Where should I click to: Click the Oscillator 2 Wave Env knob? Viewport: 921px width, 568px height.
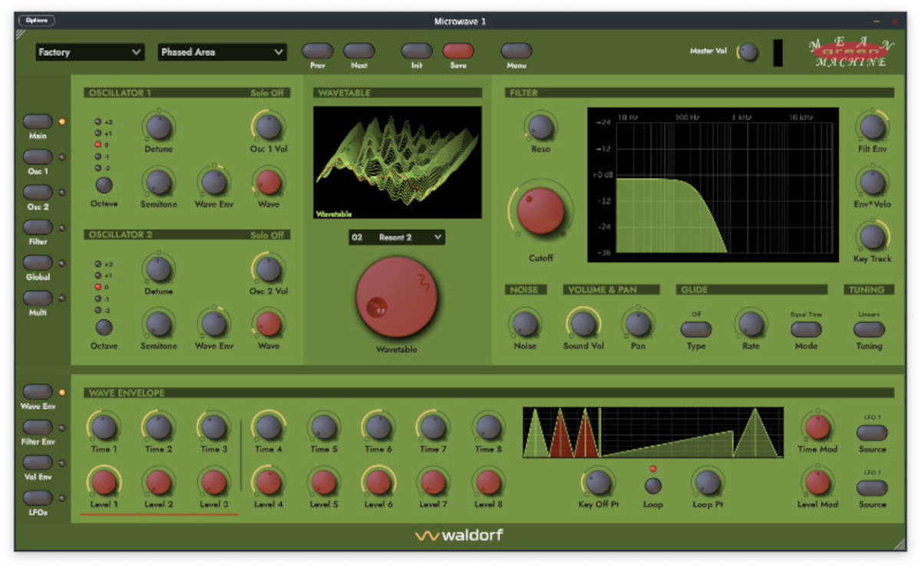click(x=213, y=324)
